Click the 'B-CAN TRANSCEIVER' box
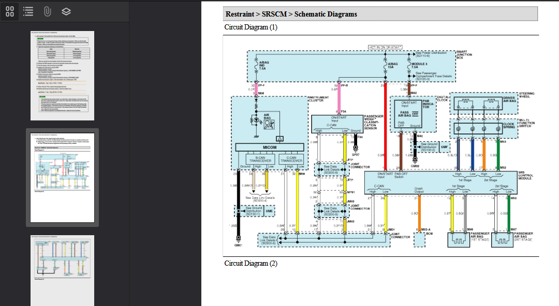 (x=260, y=159)
